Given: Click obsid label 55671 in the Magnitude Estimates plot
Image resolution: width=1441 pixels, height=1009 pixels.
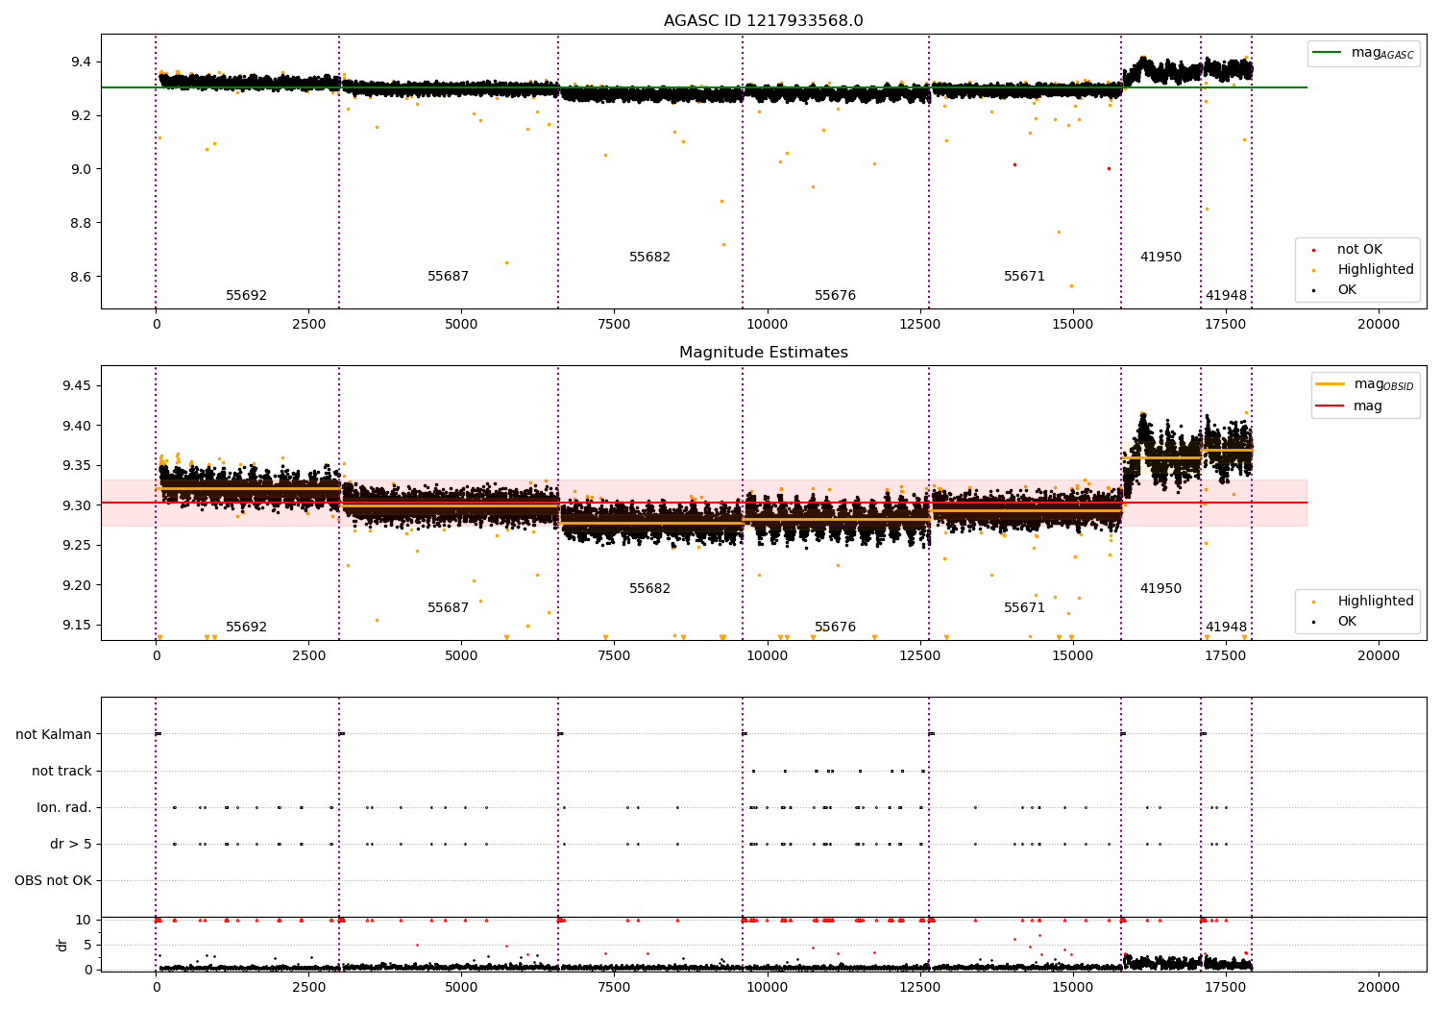Looking at the screenshot, I should click(x=1024, y=608).
